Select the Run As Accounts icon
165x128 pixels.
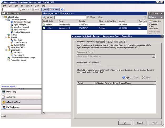(12, 42)
